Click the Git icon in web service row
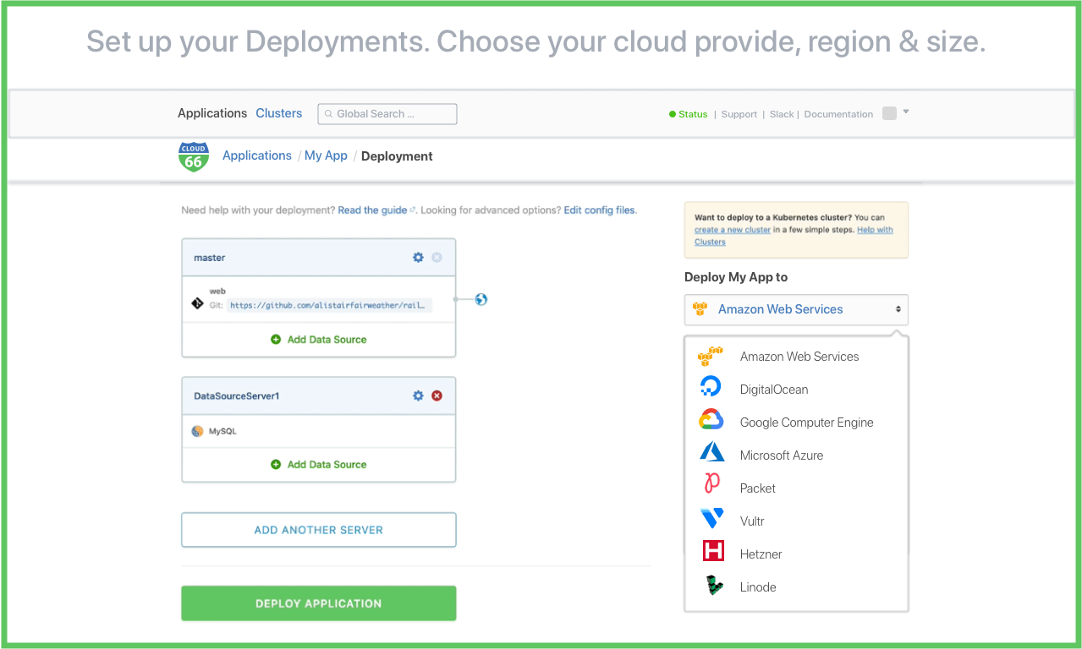Screen dimensions: 1082x649 [x=197, y=304]
